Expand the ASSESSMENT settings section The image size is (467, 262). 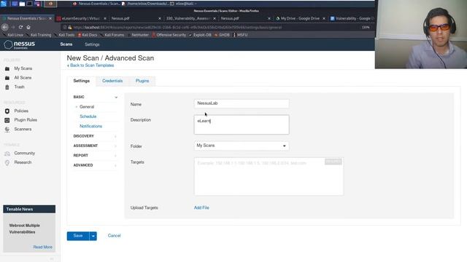[96, 146]
